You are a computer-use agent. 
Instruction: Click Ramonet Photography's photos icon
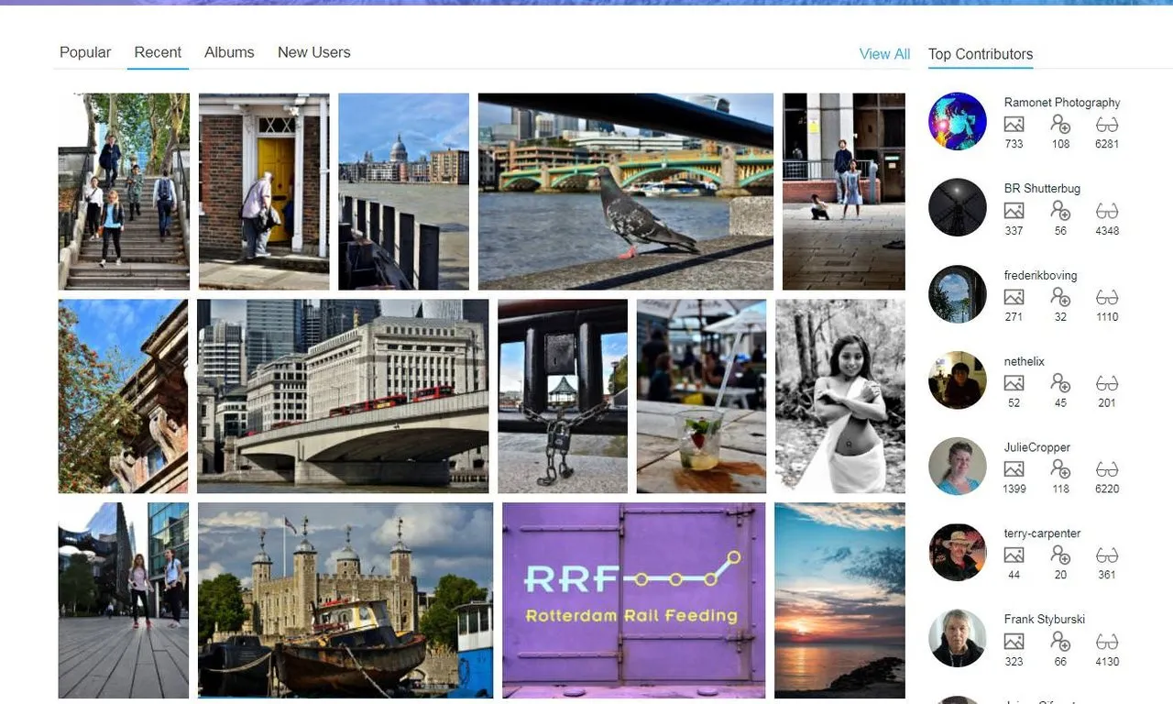[1014, 125]
